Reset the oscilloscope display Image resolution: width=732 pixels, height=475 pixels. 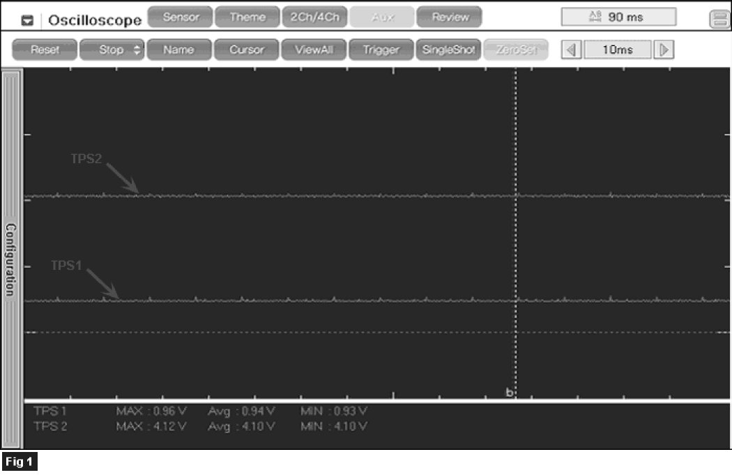[x=45, y=50]
